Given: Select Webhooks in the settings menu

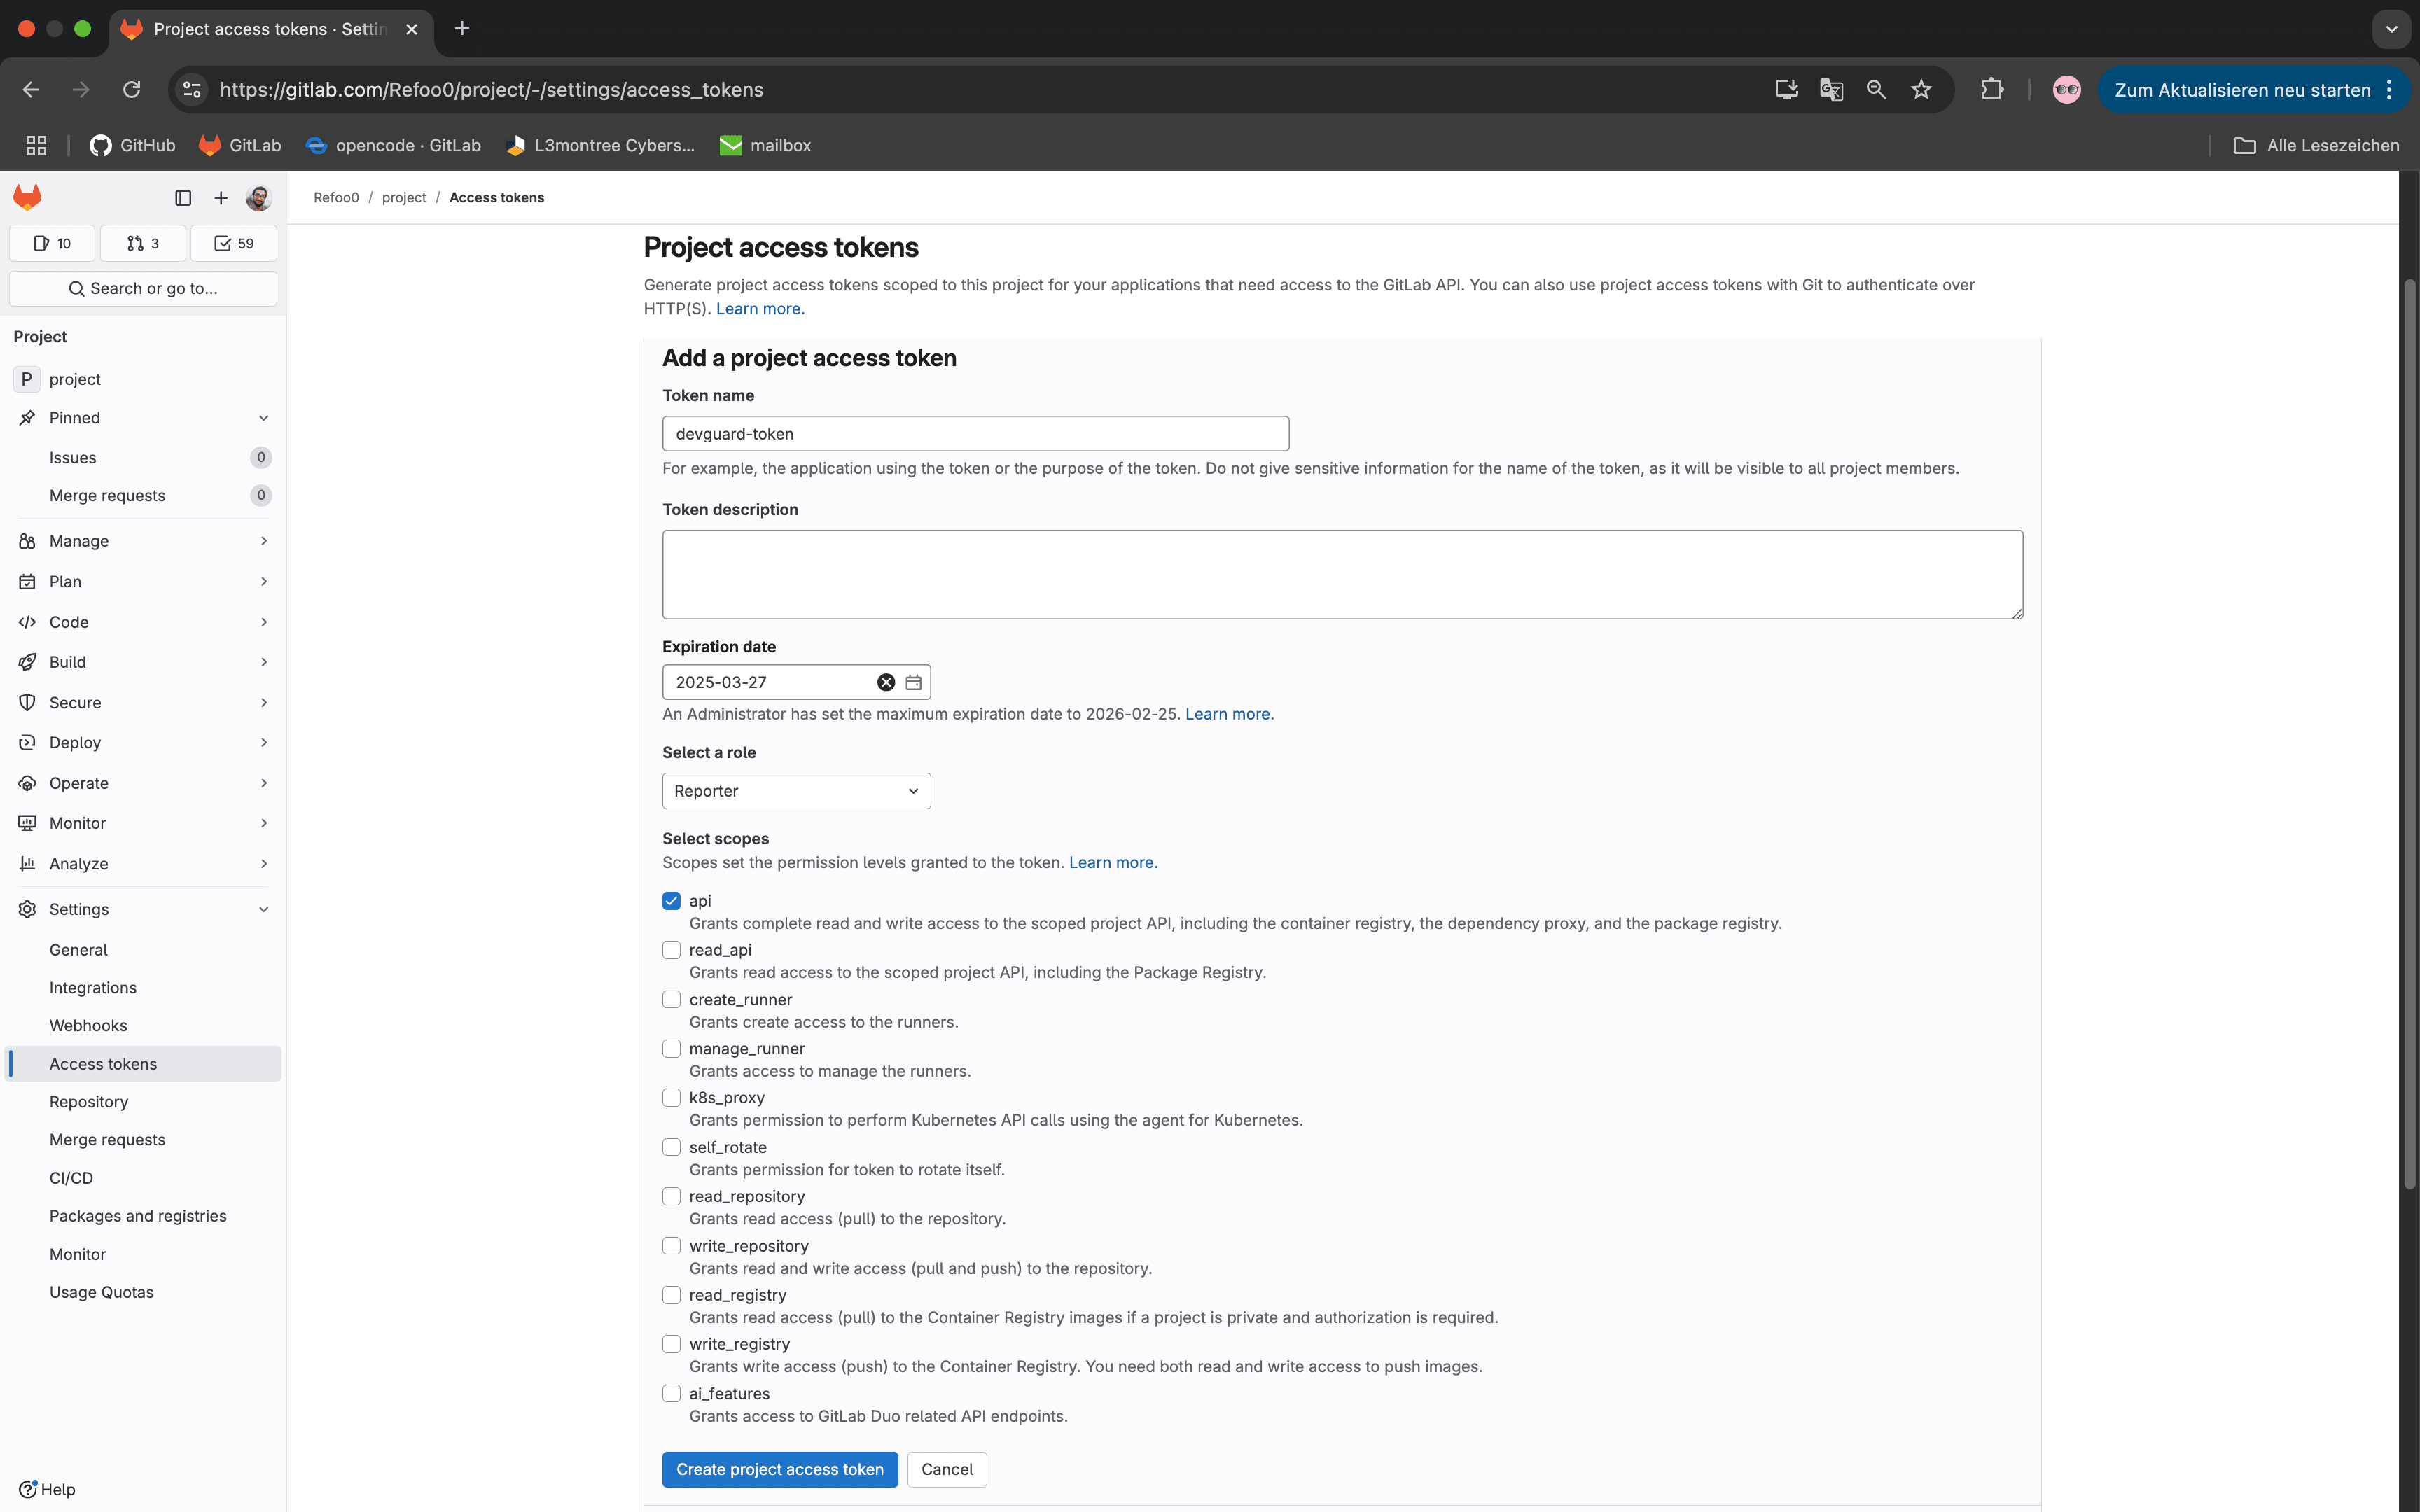Looking at the screenshot, I should click(88, 1024).
